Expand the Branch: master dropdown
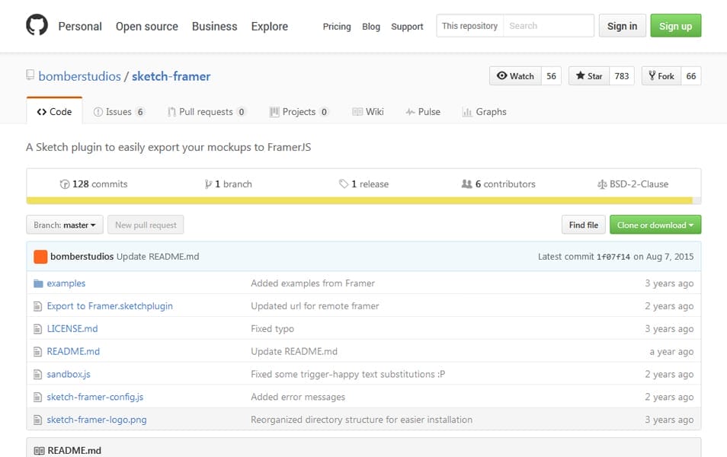The width and height of the screenshot is (727, 457). click(x=65, y=225)
